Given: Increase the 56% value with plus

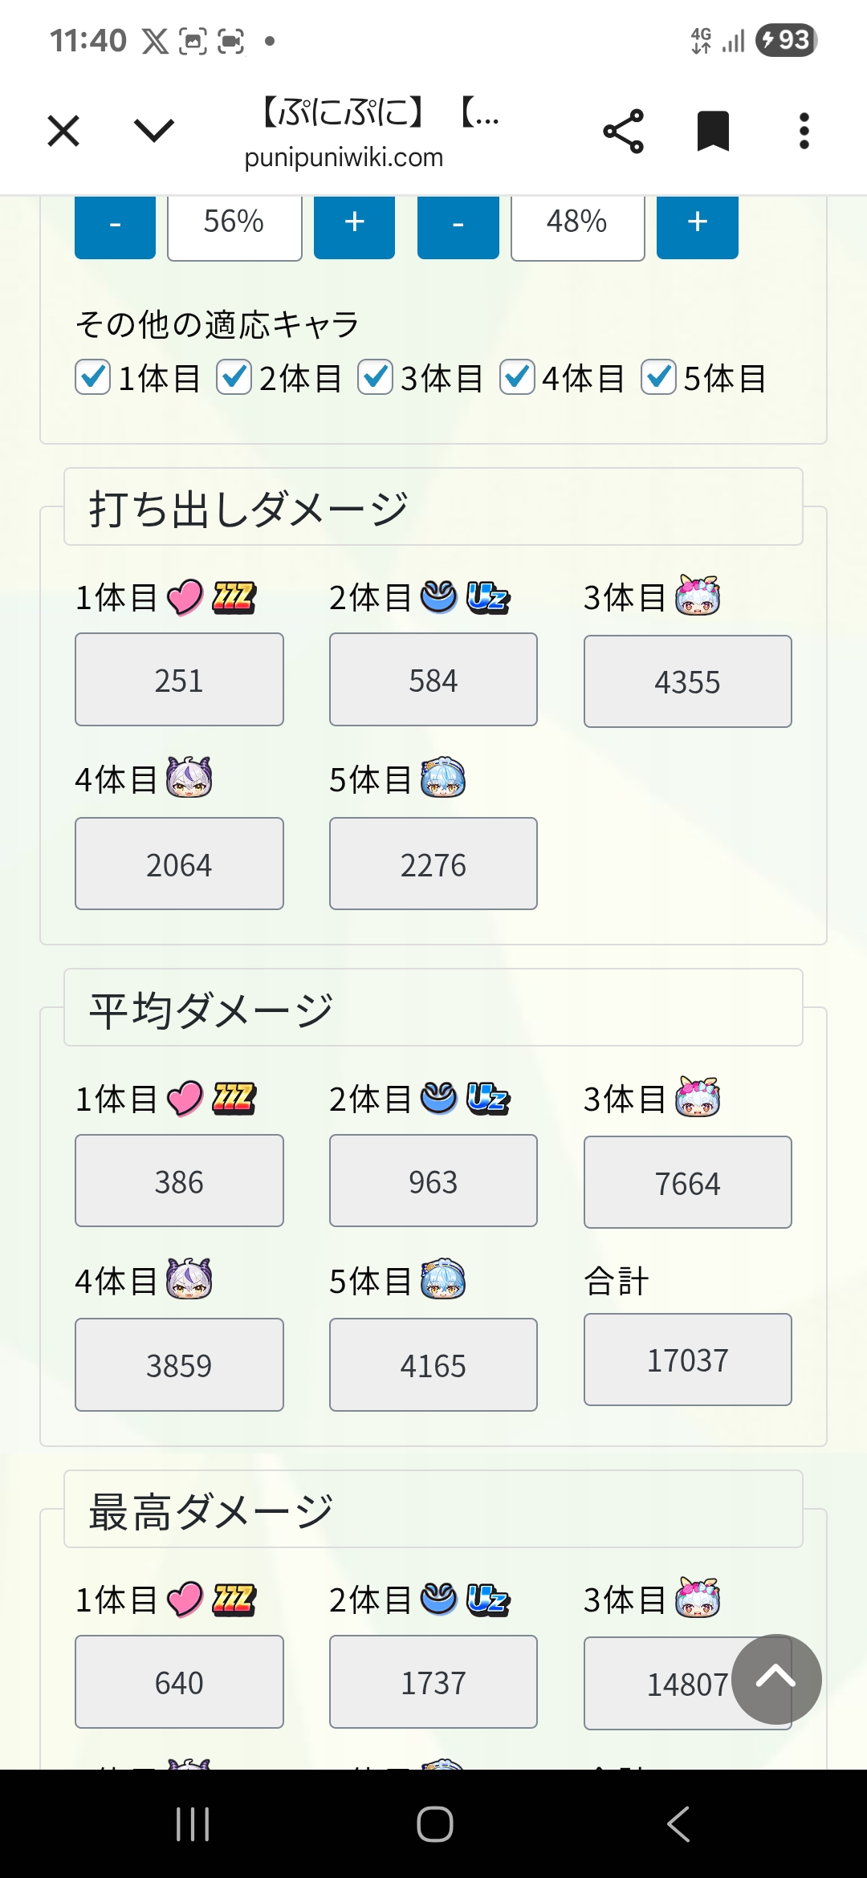Looking at the screenshot, I should pyautogui.click(x=354, y=226).
